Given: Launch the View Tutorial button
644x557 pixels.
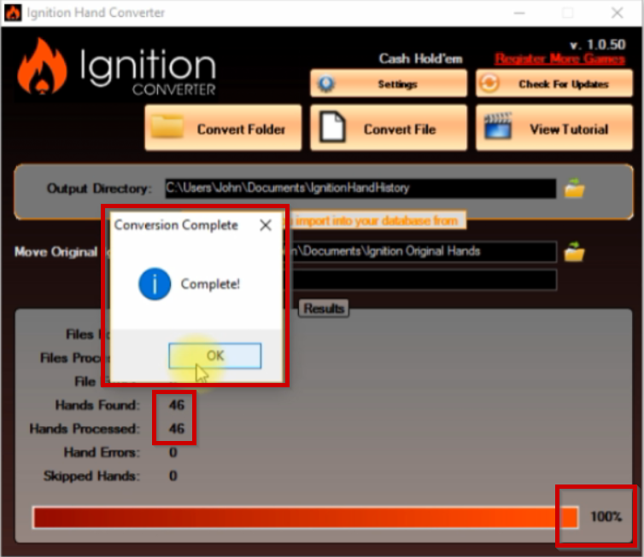Looking at the screenshot, I should [x=554, y=128].
